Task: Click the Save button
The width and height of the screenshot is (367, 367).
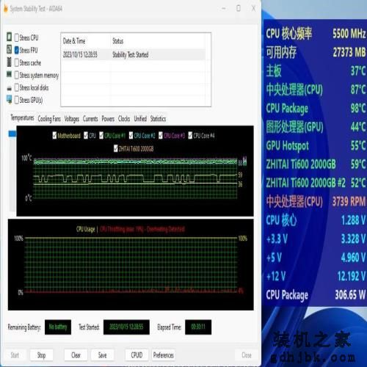Action: [102, 355]
